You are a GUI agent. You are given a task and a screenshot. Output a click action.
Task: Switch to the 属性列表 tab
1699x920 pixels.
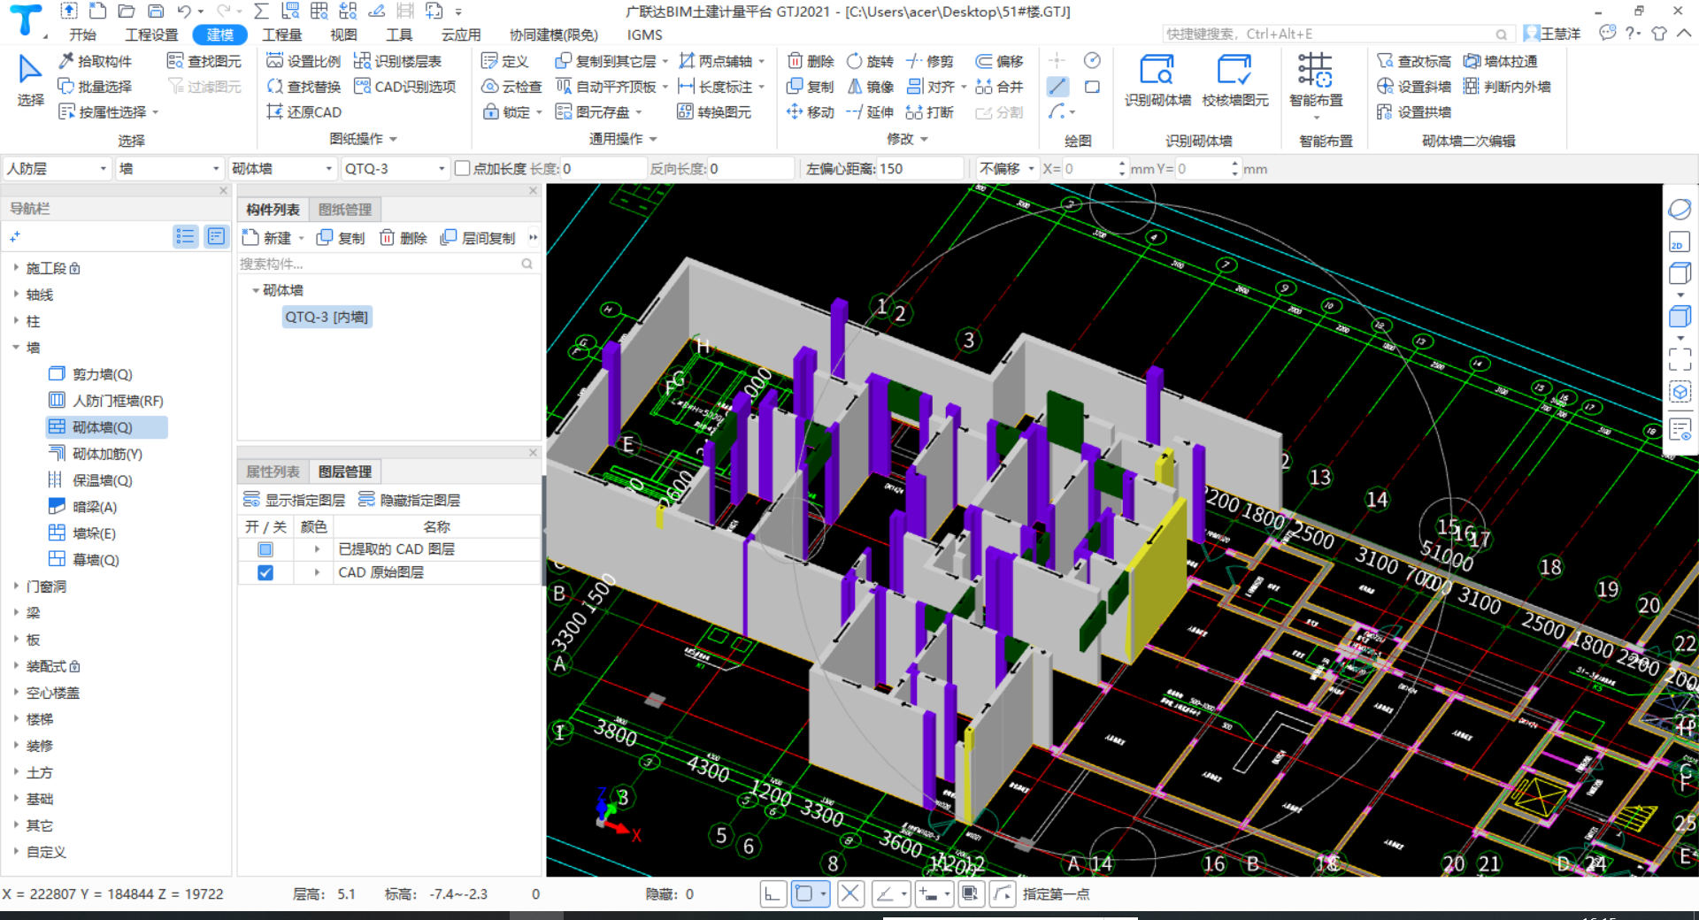pyautogui.click(x=273, y=471)
